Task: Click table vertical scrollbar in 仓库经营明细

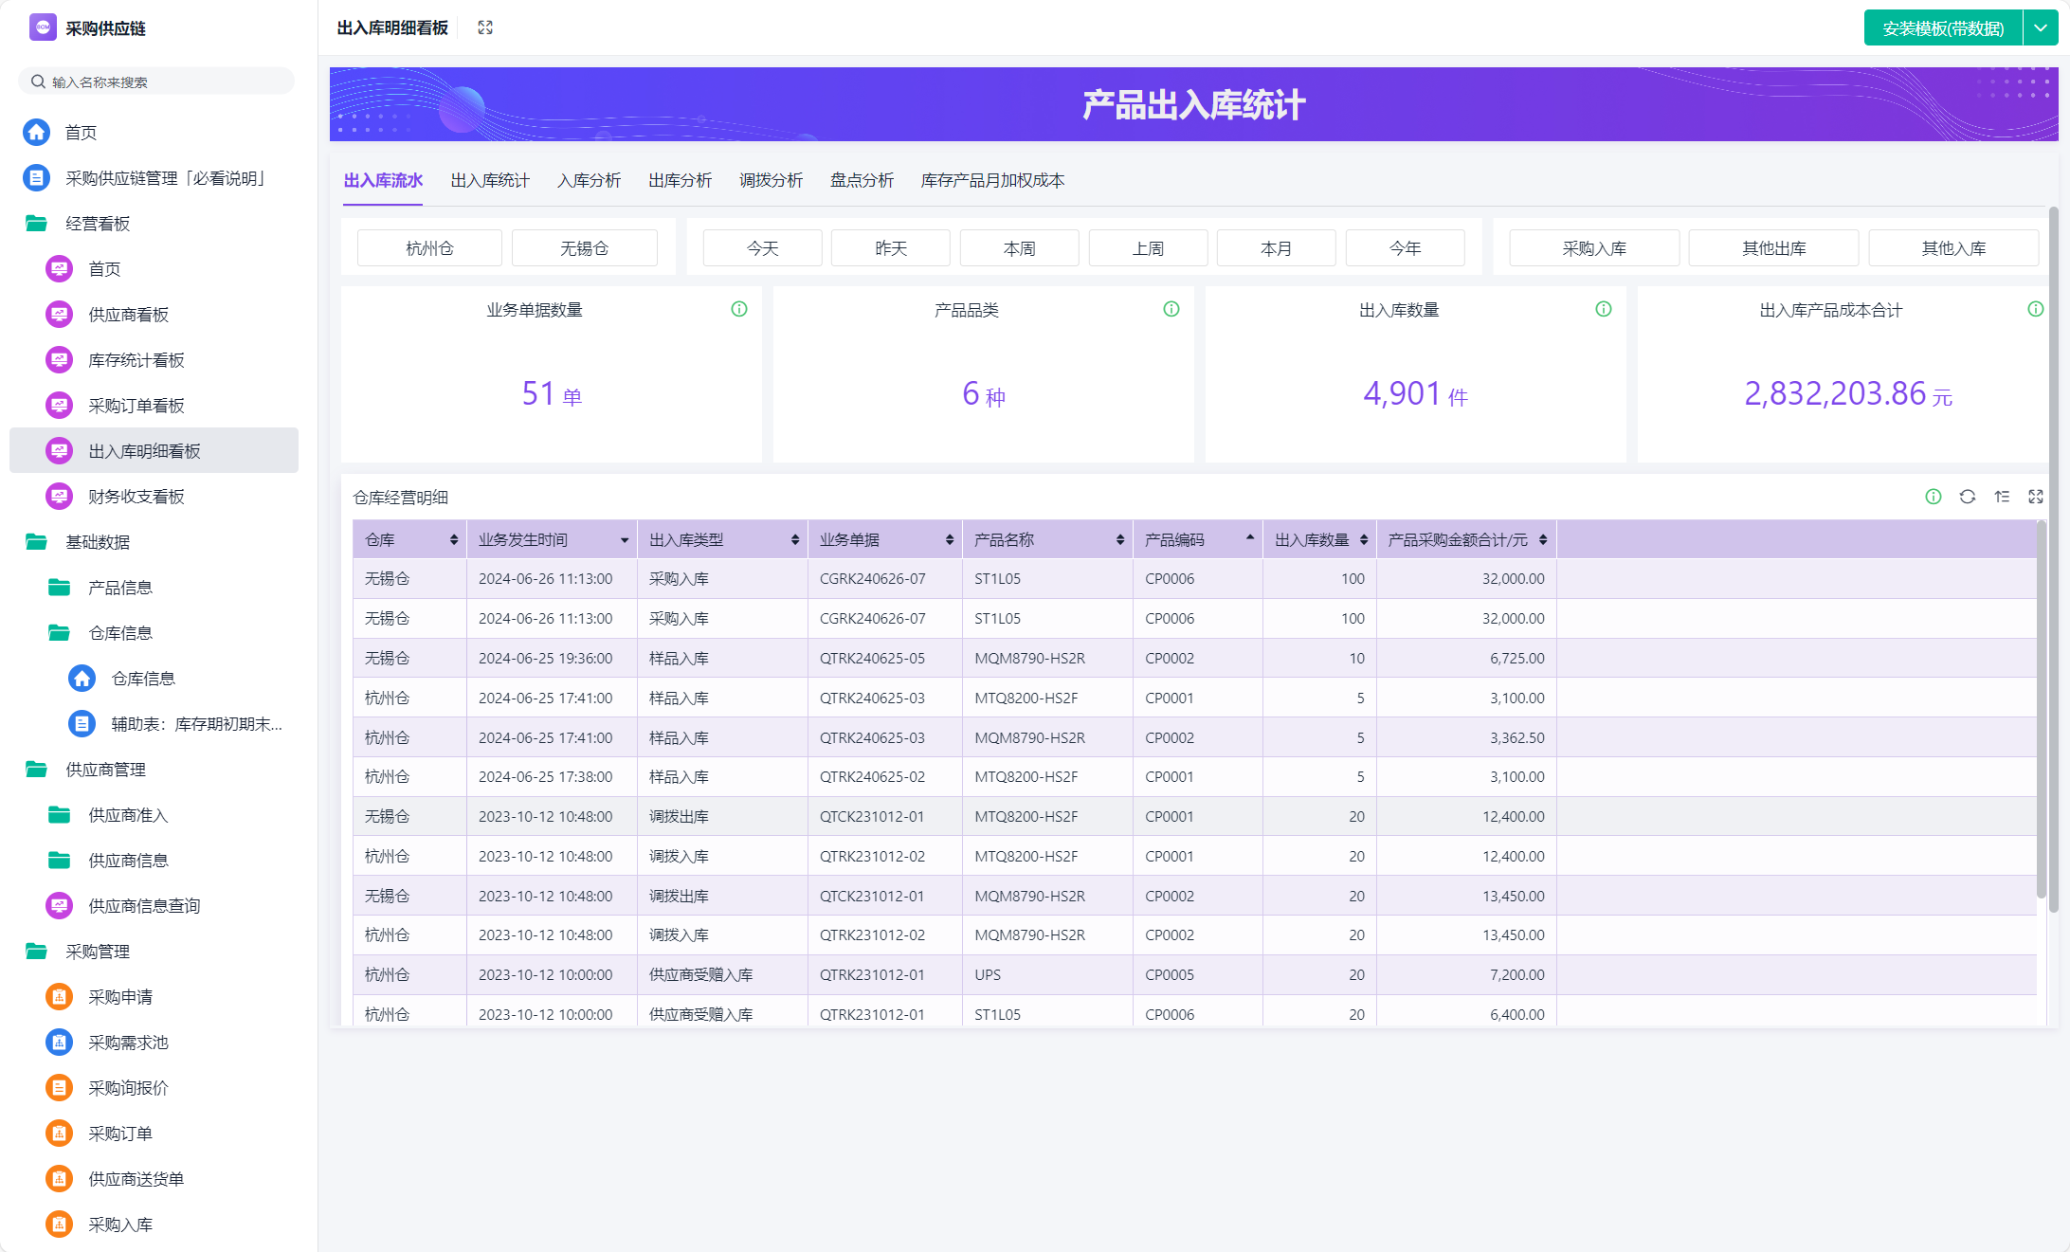Action: pos(2041,711)
